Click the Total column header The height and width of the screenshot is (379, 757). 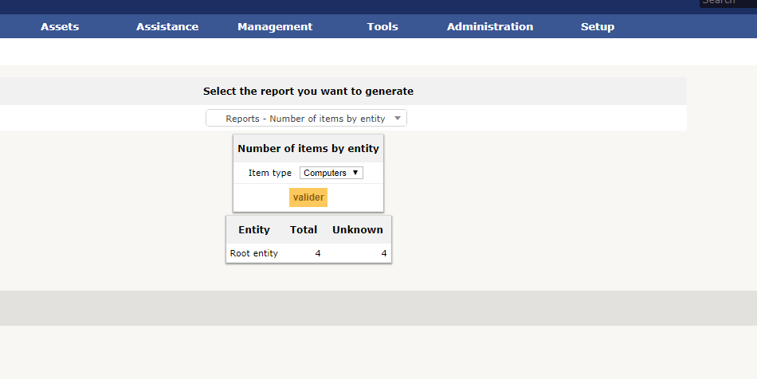point(304,229)
